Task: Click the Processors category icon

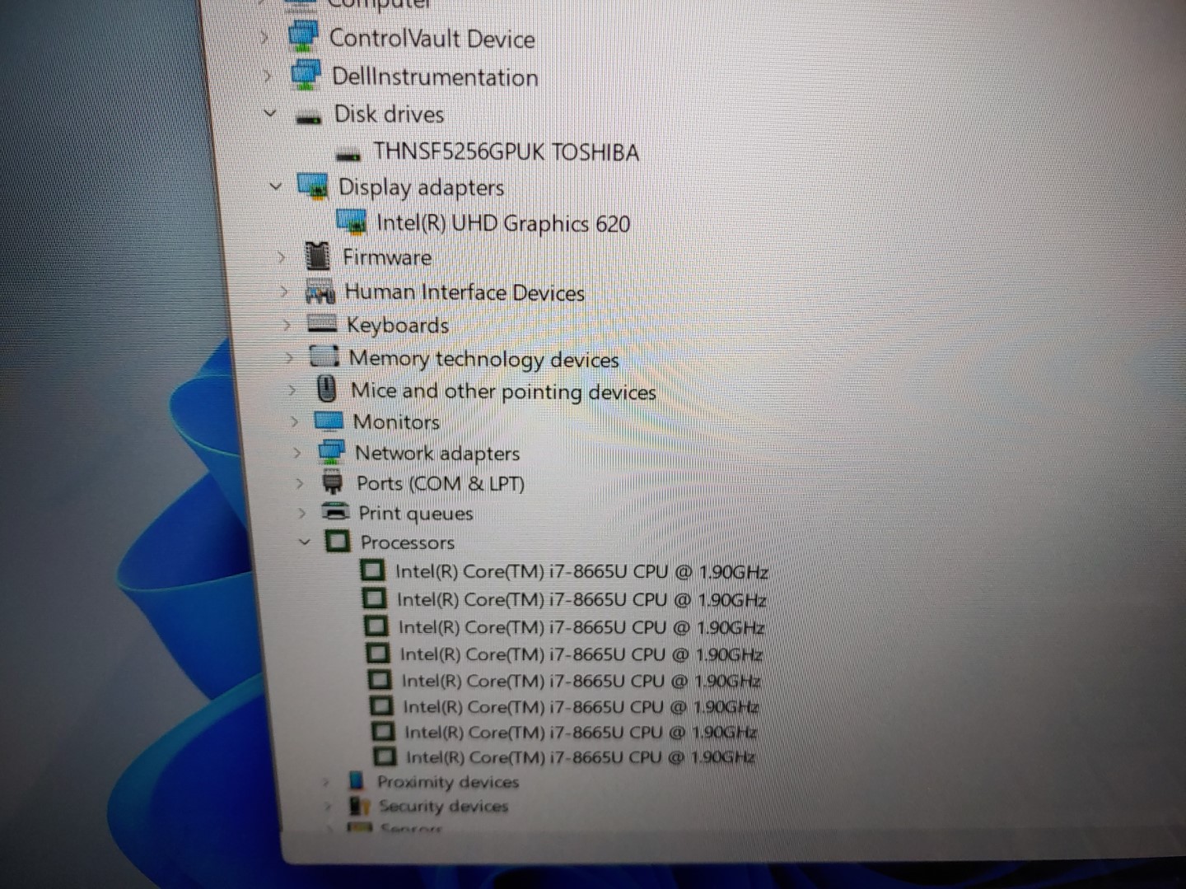Action: 337,541
